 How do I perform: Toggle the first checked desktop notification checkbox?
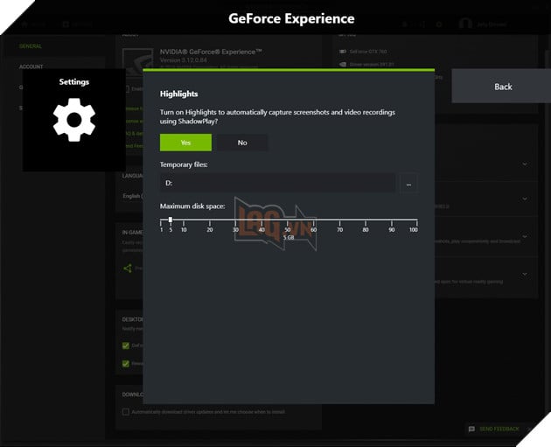click(125, 346)
